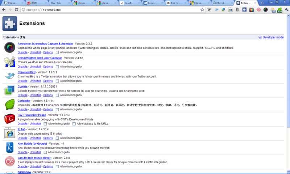Allow ChinaWeather in incognito
Screen dimensions: 290x174
click(57, 67)
